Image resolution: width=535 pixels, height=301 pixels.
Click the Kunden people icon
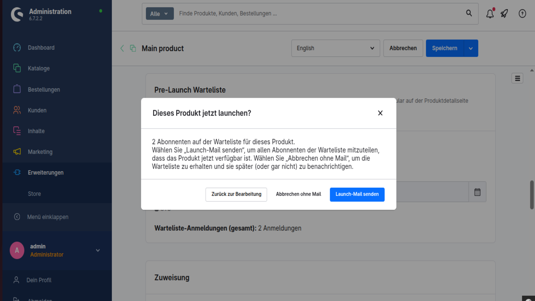tap(17, 110)
